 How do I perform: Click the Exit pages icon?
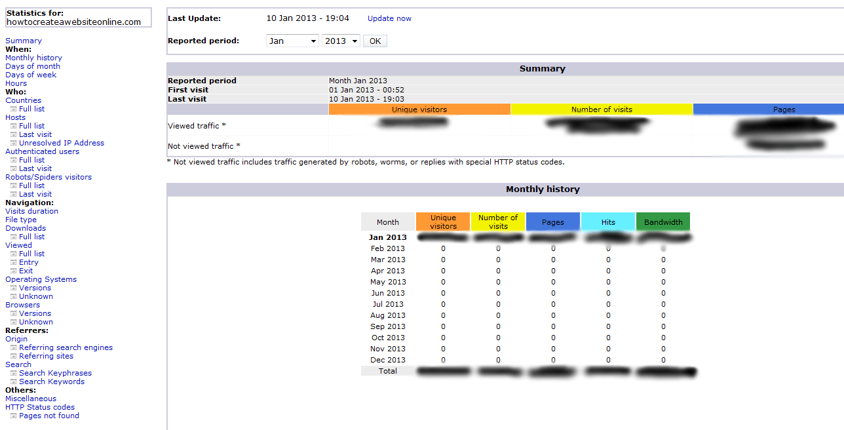tap(14, 271)
